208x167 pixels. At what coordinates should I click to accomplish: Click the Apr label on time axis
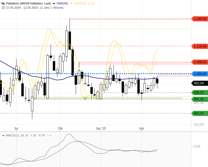coord(142,129)
